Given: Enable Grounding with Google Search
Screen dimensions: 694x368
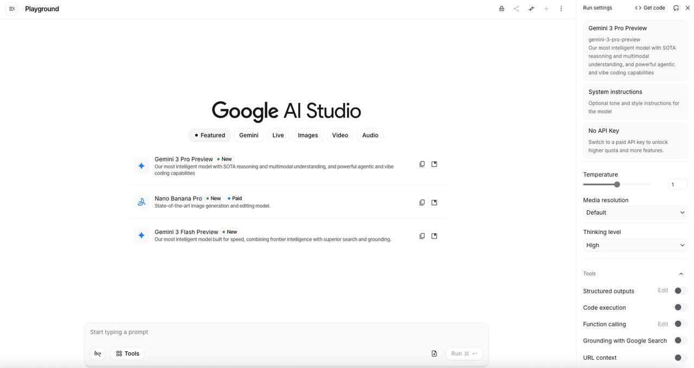Looking at the screenshot, I should click(680, 341).
